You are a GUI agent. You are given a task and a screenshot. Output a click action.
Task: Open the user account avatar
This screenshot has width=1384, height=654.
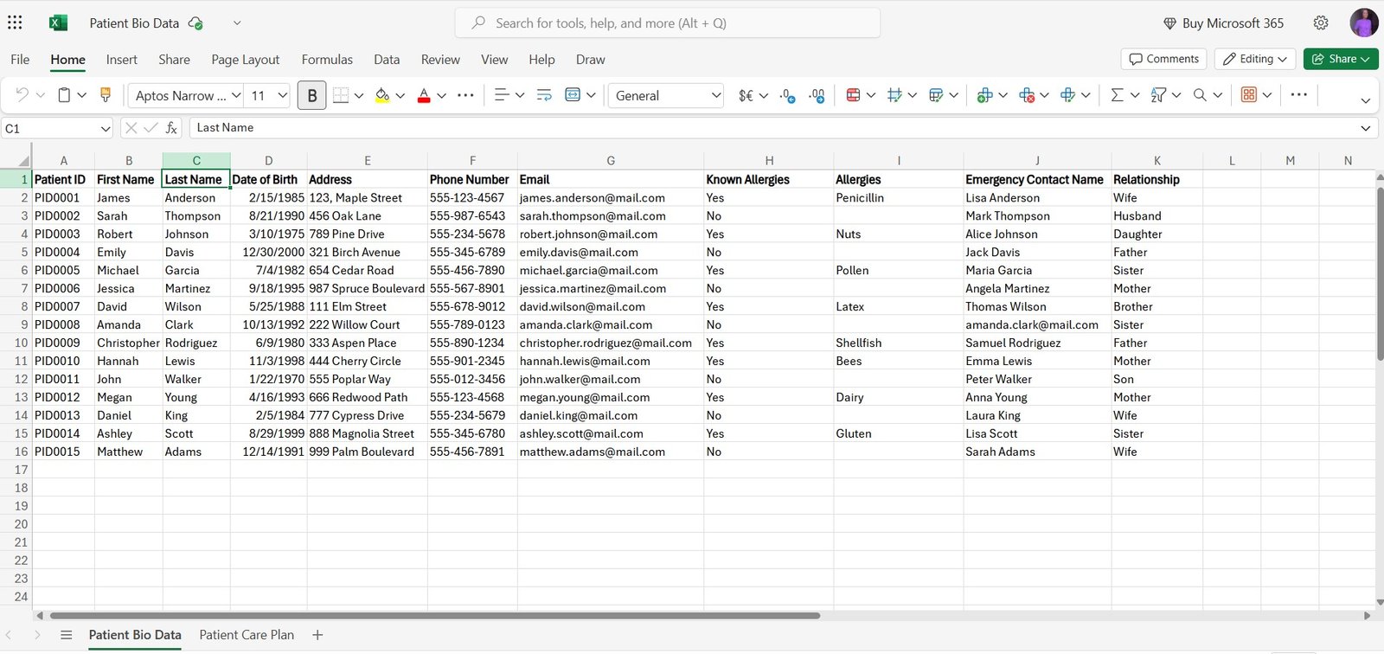pos(1364,23)
